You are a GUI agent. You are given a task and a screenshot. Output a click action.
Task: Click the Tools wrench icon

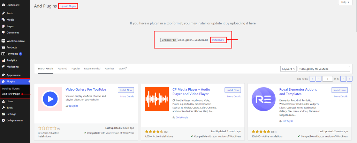3,108
